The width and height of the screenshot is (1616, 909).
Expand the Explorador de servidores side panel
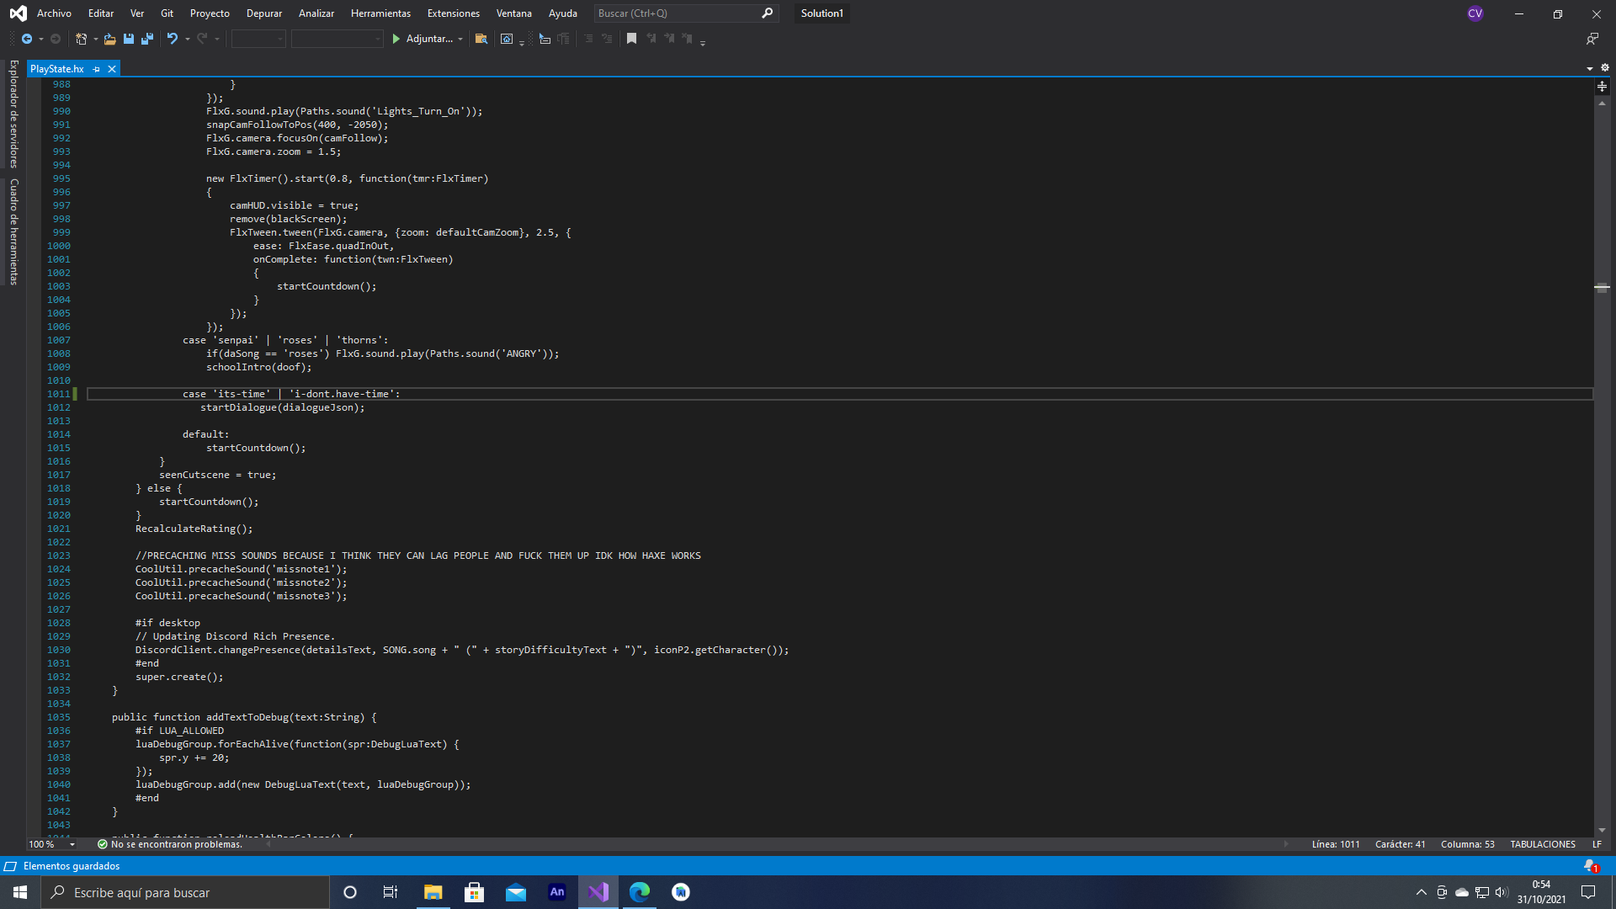click(x=13, y=114)
